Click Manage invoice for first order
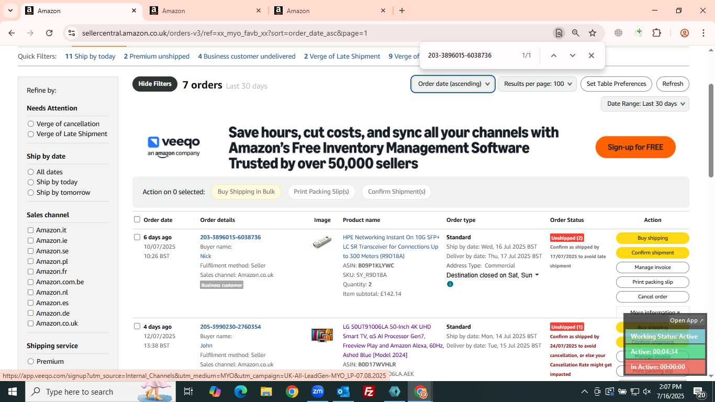The image size is (715, 402). click(653, 267)
